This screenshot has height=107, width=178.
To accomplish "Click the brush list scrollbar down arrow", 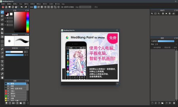I will click(x=28, y=100).
